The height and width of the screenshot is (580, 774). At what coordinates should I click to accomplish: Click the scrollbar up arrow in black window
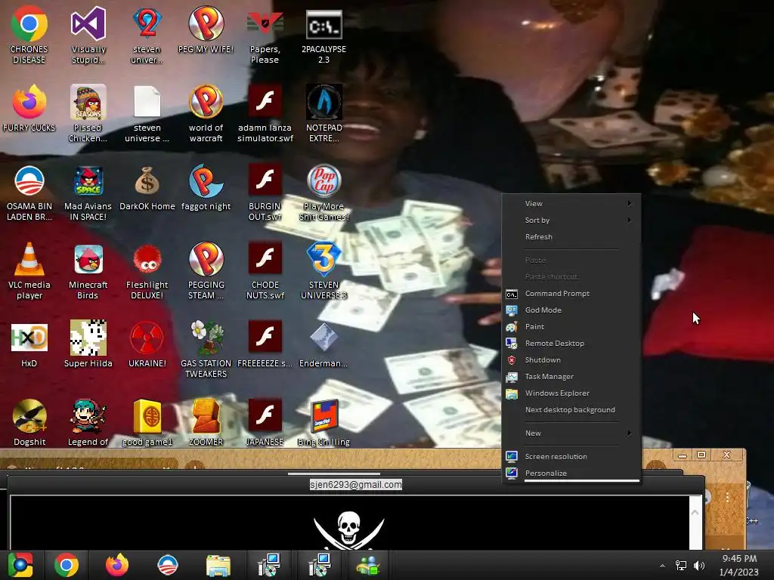(695, 513)
